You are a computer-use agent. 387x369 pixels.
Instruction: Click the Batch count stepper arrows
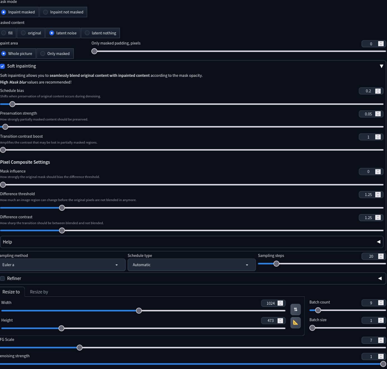click(x=381, y=303)
